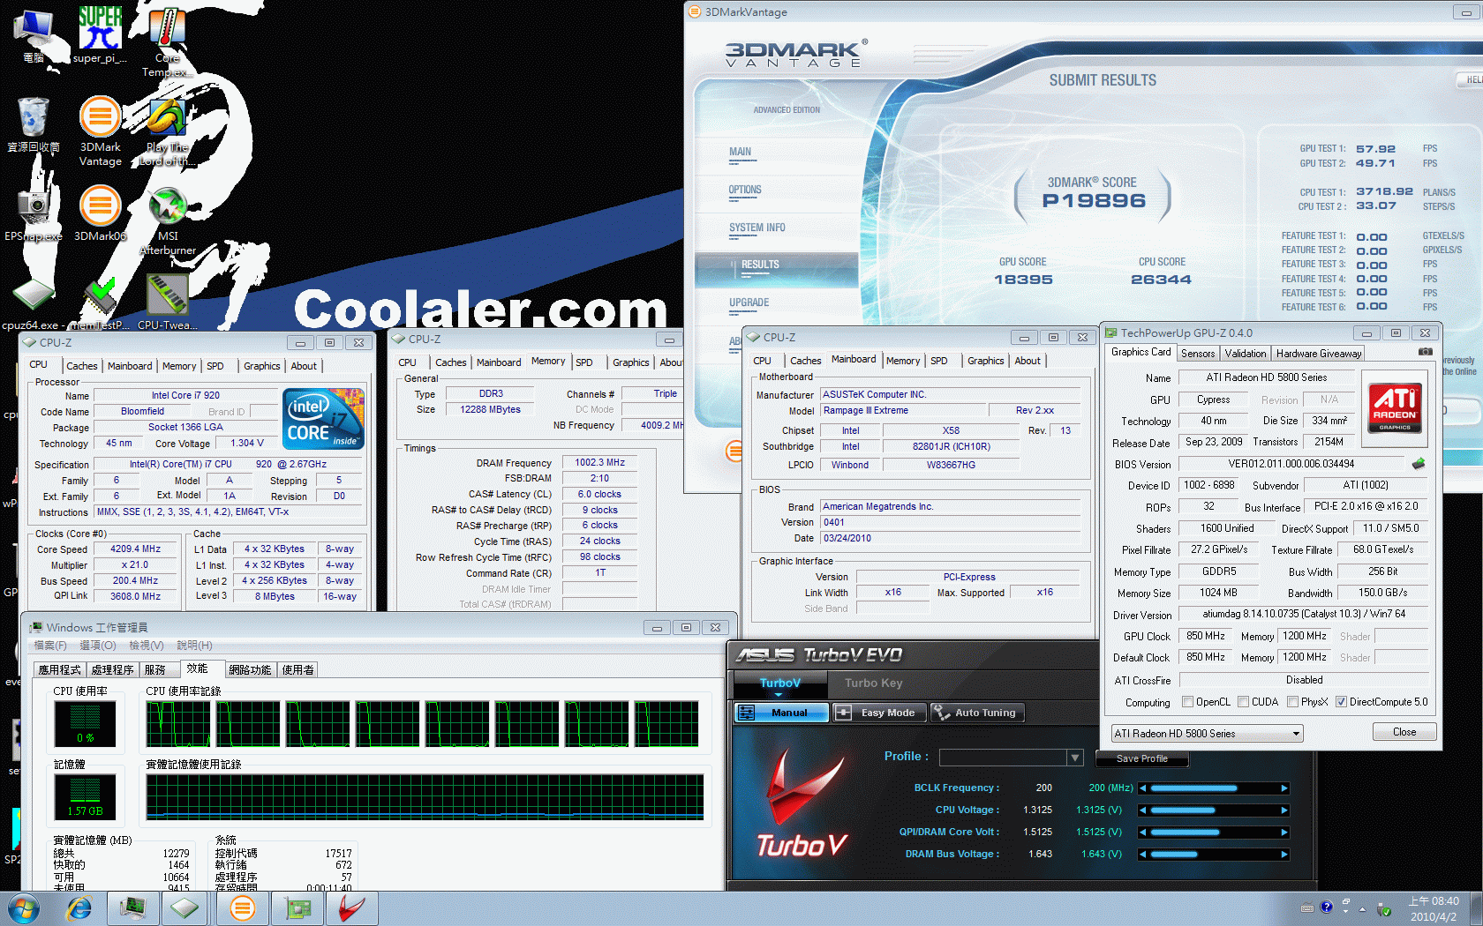The height and width of the screenshot is (926, 1483).
Task: Open 網路功能 tab in Task Manager
Action: pyautogui.click(x=250, y=670)
